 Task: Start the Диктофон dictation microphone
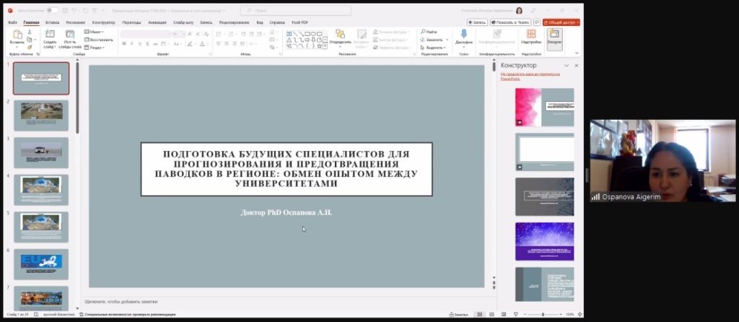463,35
